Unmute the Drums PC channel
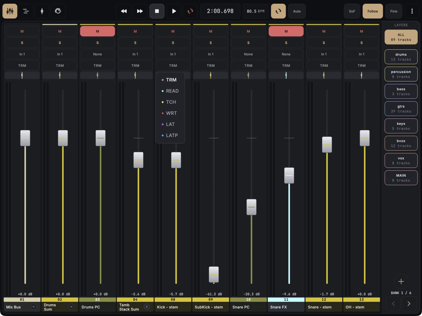This screenshot has height=316, width=422. [x=98, y=31]
